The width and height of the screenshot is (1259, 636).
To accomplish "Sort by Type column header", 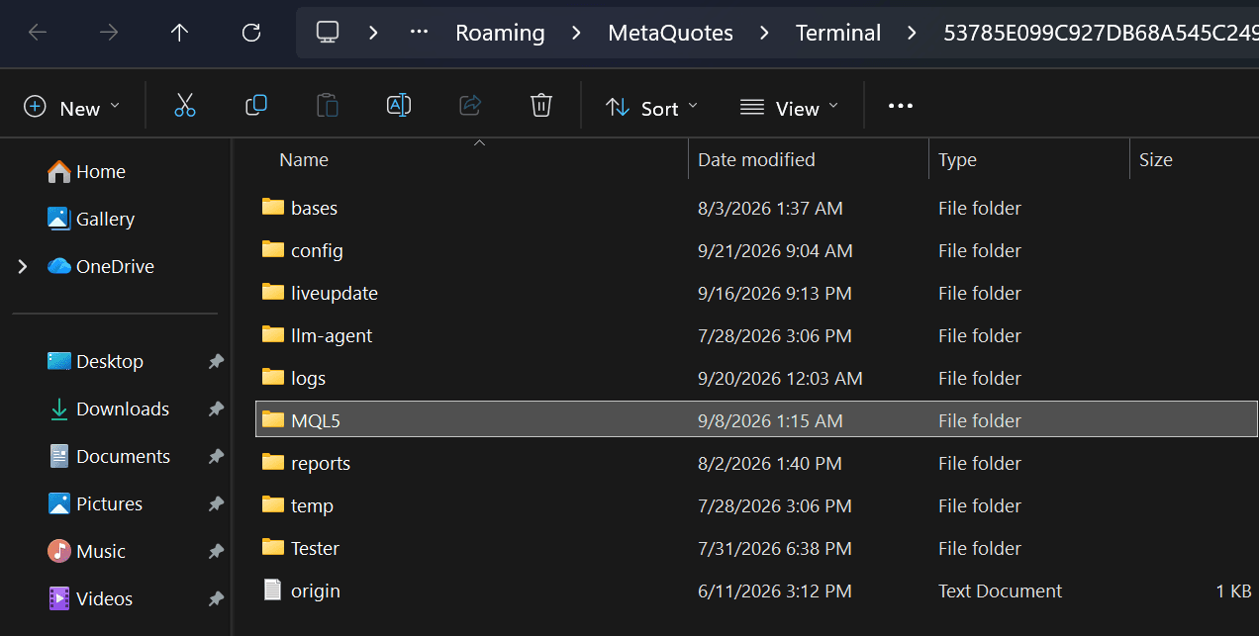I will [957, 159].
